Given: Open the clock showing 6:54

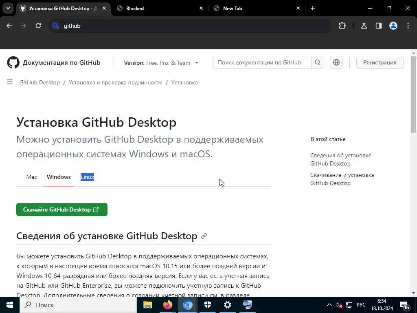Looking at the screenshot, I should (x=382, y=305).
